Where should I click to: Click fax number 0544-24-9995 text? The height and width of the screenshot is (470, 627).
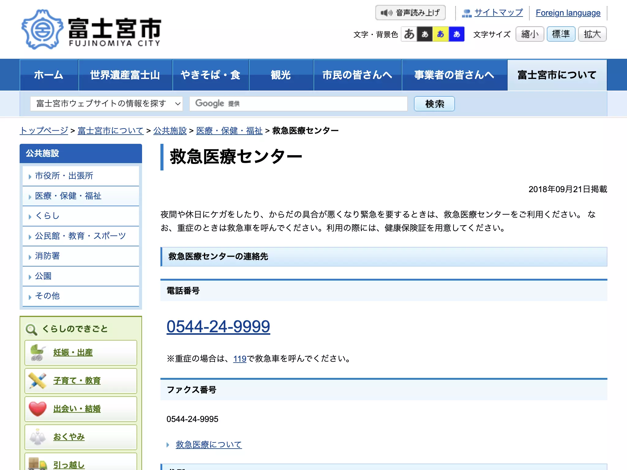pyautogui.click(x=192, y=419)
